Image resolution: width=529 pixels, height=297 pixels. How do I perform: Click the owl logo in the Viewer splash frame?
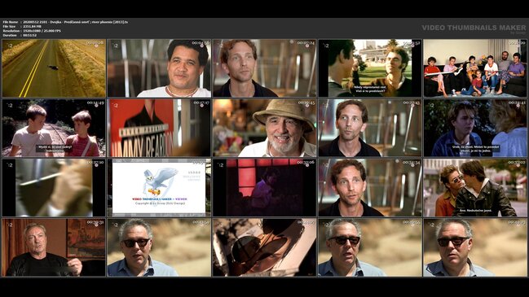pyautogui.click(x=159, y=181)
